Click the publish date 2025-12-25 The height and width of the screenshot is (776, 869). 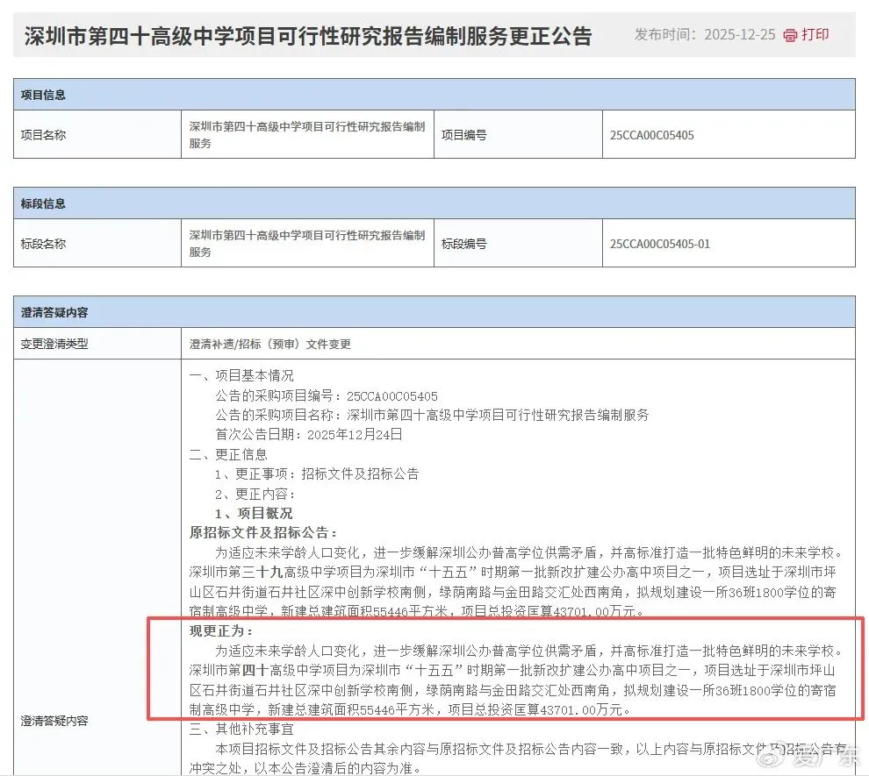(739, 35)
